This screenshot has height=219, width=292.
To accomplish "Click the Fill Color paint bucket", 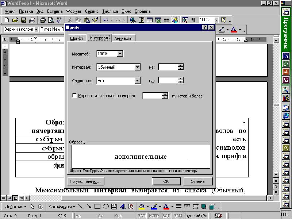I will tap(142, 207).
